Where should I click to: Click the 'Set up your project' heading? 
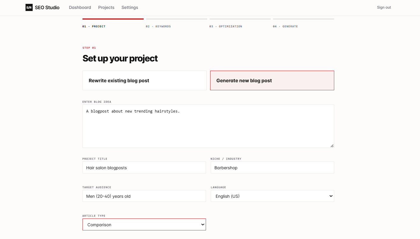tap(120, 58)
